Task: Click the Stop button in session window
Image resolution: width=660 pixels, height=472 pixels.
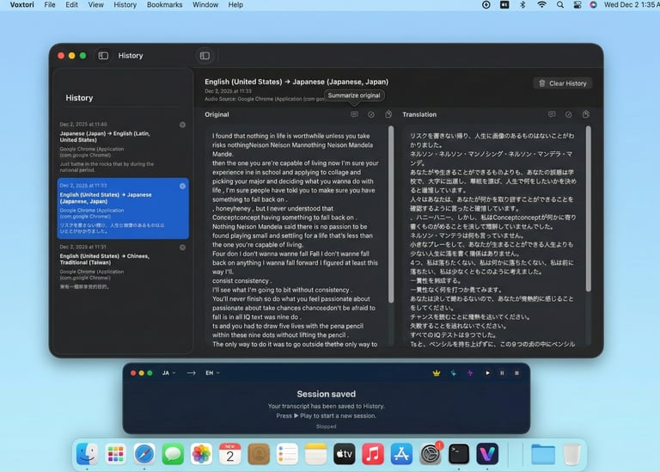Action: pyautogui.click(x=516, y=373)
